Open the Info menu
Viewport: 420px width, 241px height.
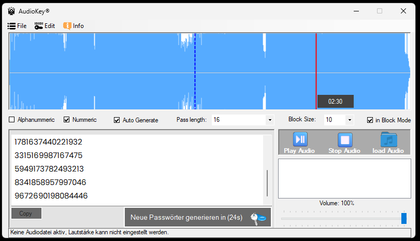[x=74, y=26]
